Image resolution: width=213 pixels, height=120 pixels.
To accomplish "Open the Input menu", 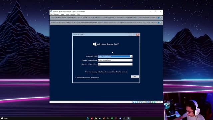I will 67,14.
